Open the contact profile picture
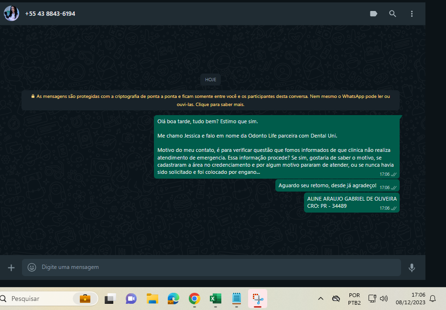Screen dimensions: 446x310 [x=11, y=13]
